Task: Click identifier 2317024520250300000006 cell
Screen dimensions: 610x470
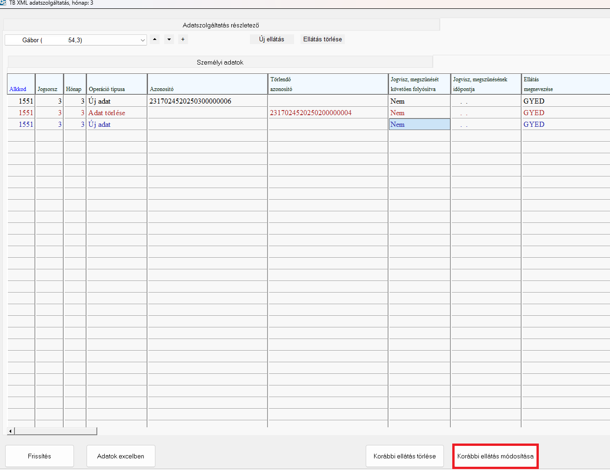Action: tap(190, 101)
